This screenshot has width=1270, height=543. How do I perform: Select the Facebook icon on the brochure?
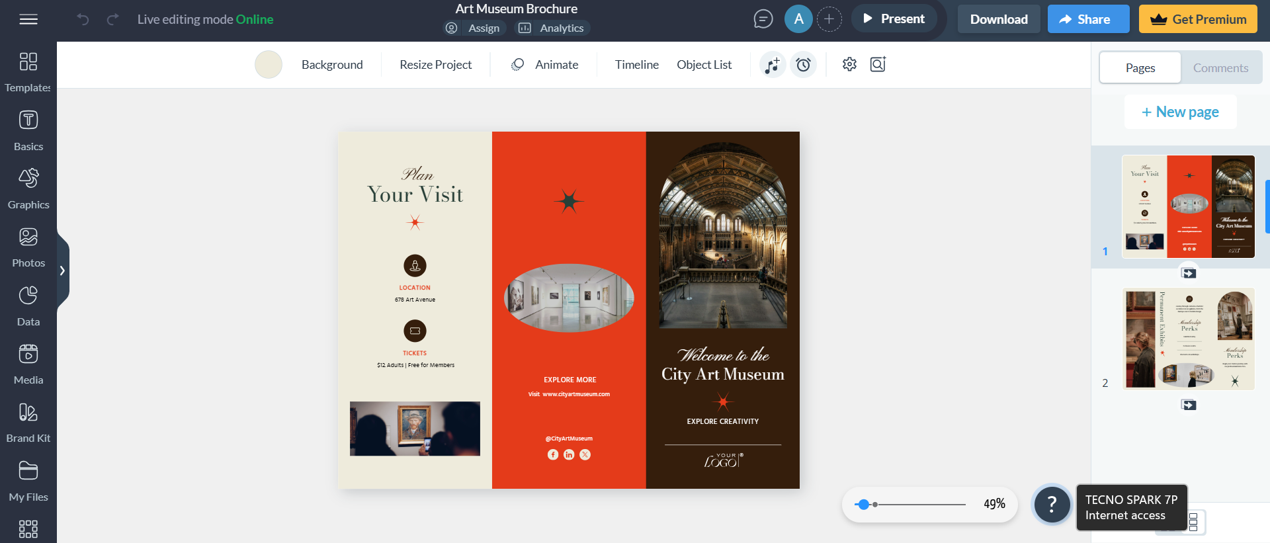pos(553,454)
